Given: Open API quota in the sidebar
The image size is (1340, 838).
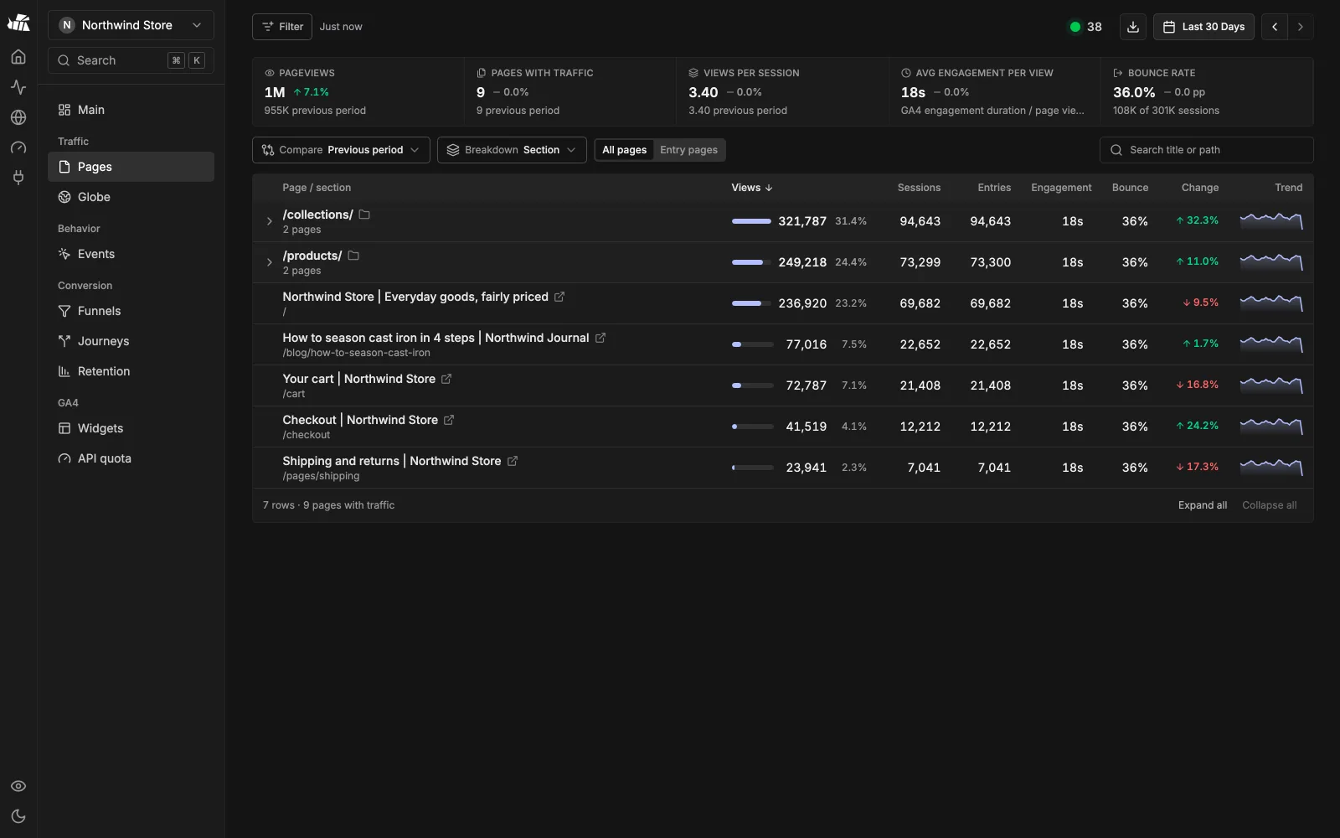Looking at the screenshot, I should 131,458.
